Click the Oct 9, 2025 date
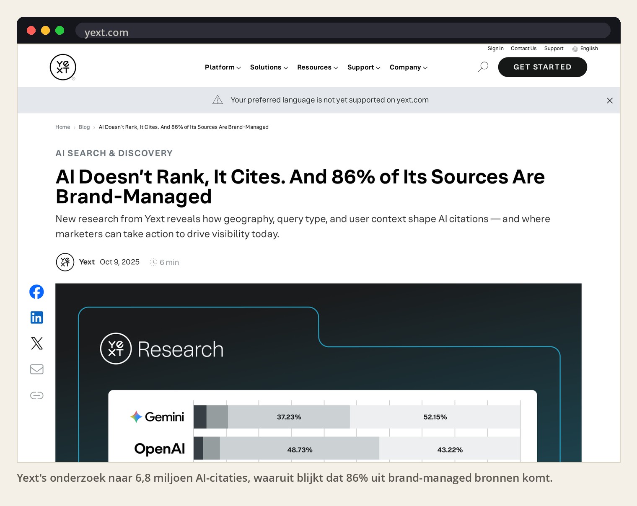This screenshot has height=506, width=637. [119, 262]
